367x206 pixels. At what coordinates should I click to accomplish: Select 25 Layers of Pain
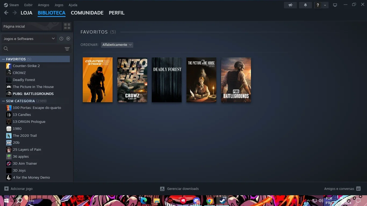pos(27,149)
